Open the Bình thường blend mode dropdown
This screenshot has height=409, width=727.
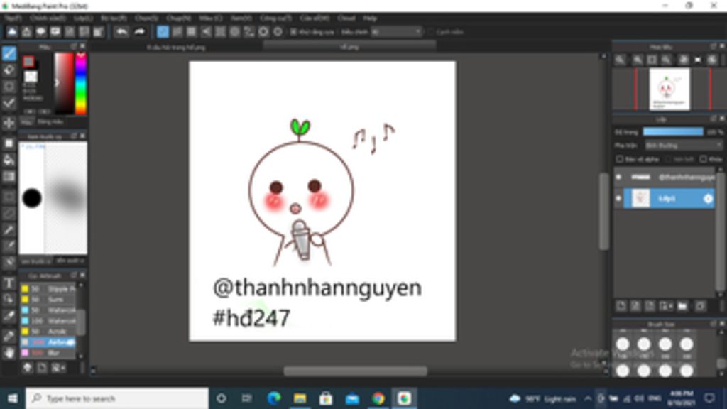pyautogui.click(x=674, y=146)
